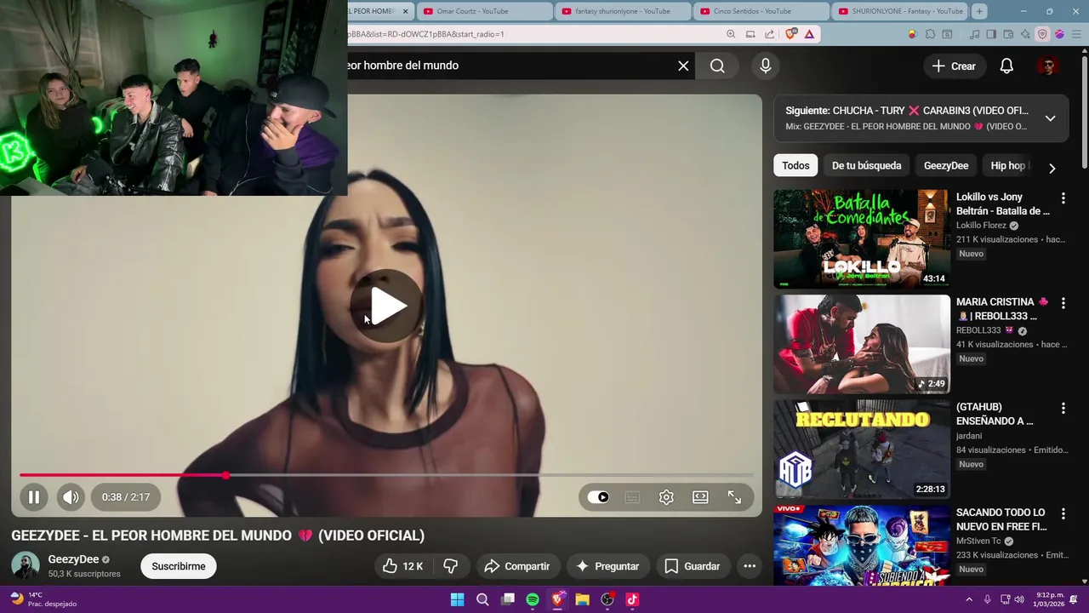Open the music note playlist icon in toolbar
Viewport: 1089px width, 613px height.
(974, 34)
